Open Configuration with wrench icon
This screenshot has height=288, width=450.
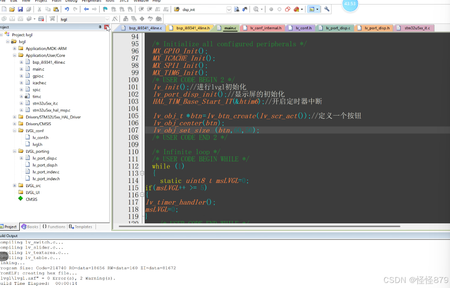tap(326, 10)
